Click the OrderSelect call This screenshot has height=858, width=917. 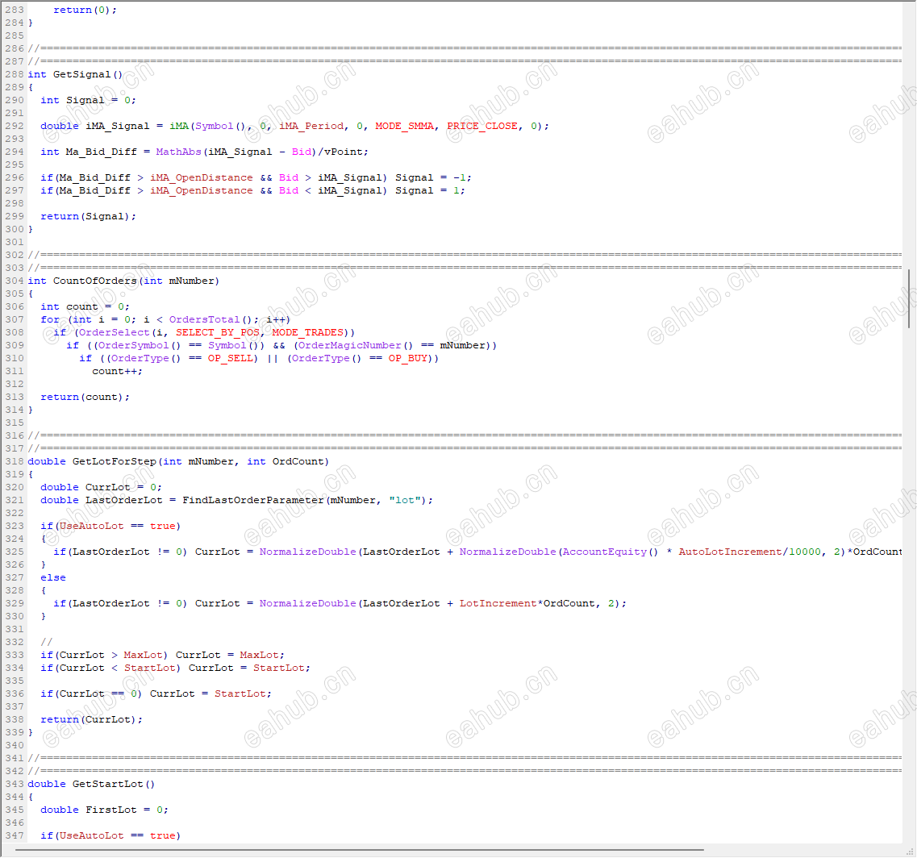(x=114, y=332)
